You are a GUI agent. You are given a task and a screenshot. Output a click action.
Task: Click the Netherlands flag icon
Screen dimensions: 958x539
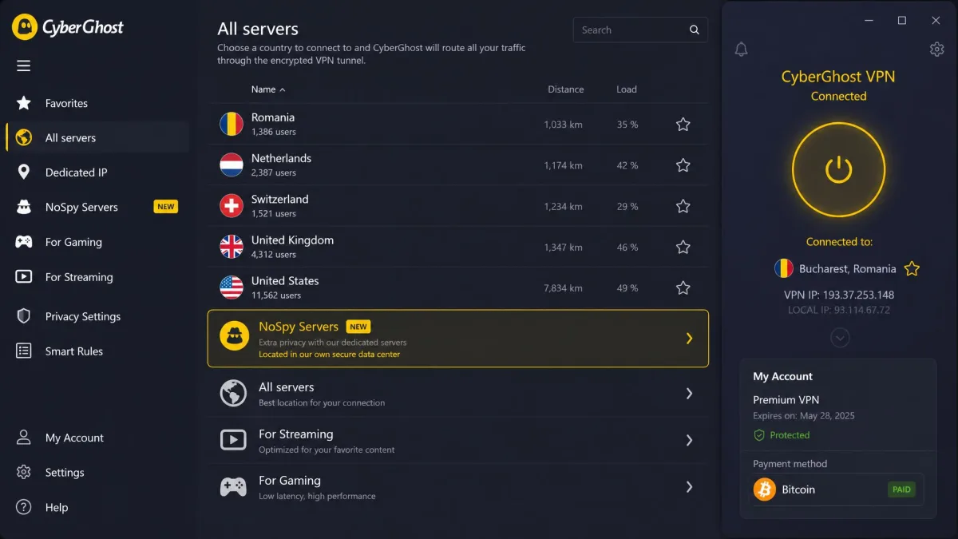coord(232,164)
